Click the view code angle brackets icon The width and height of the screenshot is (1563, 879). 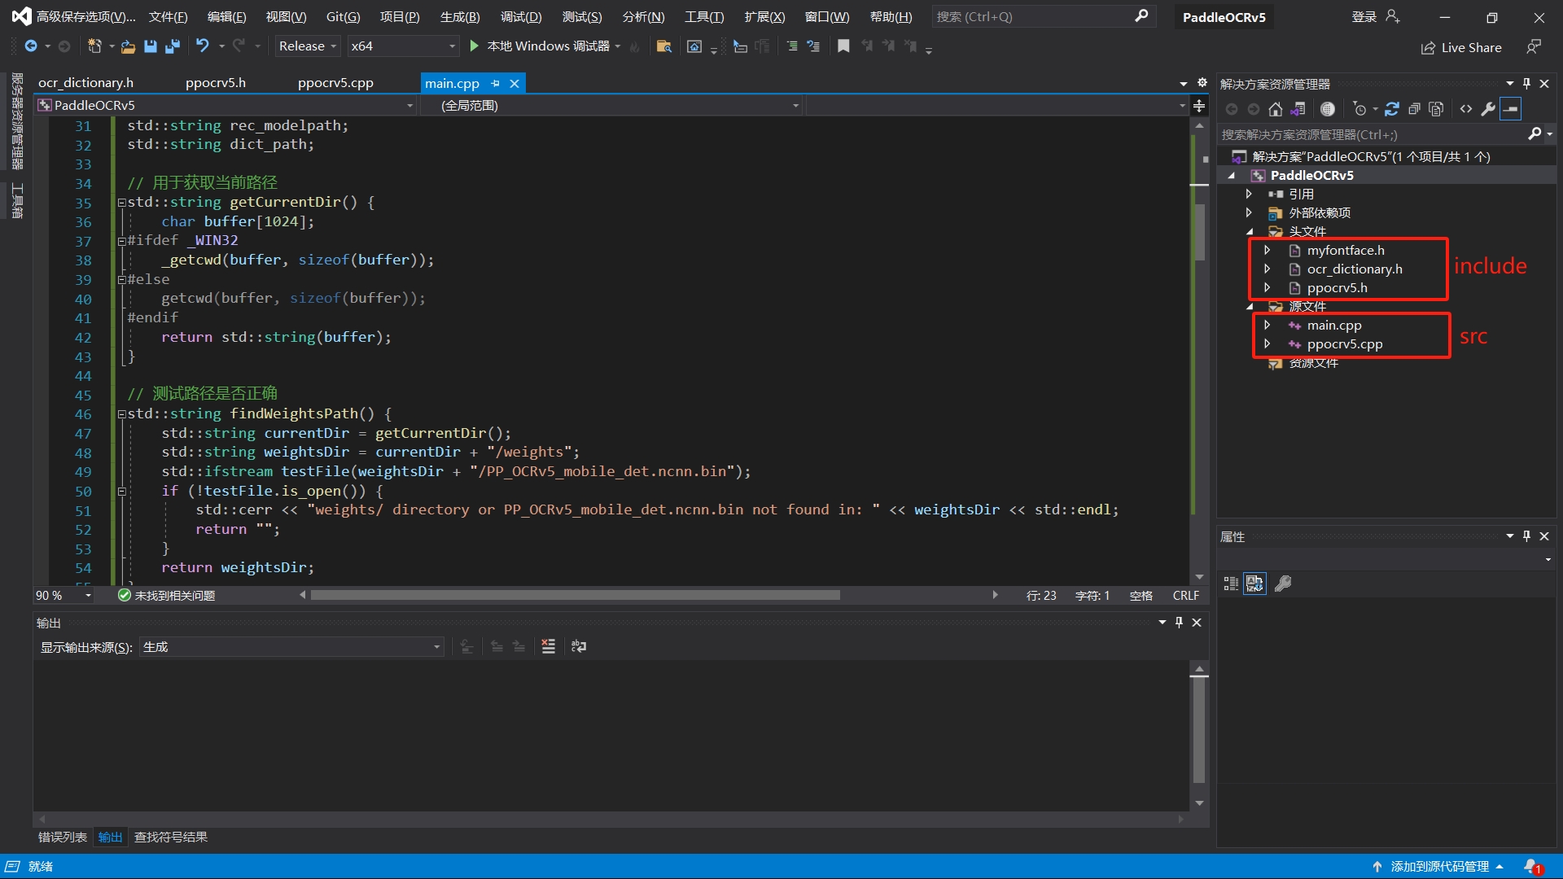[1466, 109]
